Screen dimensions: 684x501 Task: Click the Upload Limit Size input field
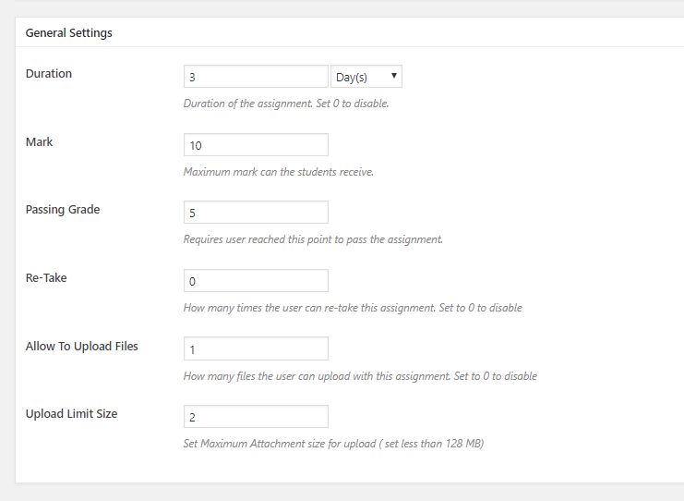tap(256, 417)
